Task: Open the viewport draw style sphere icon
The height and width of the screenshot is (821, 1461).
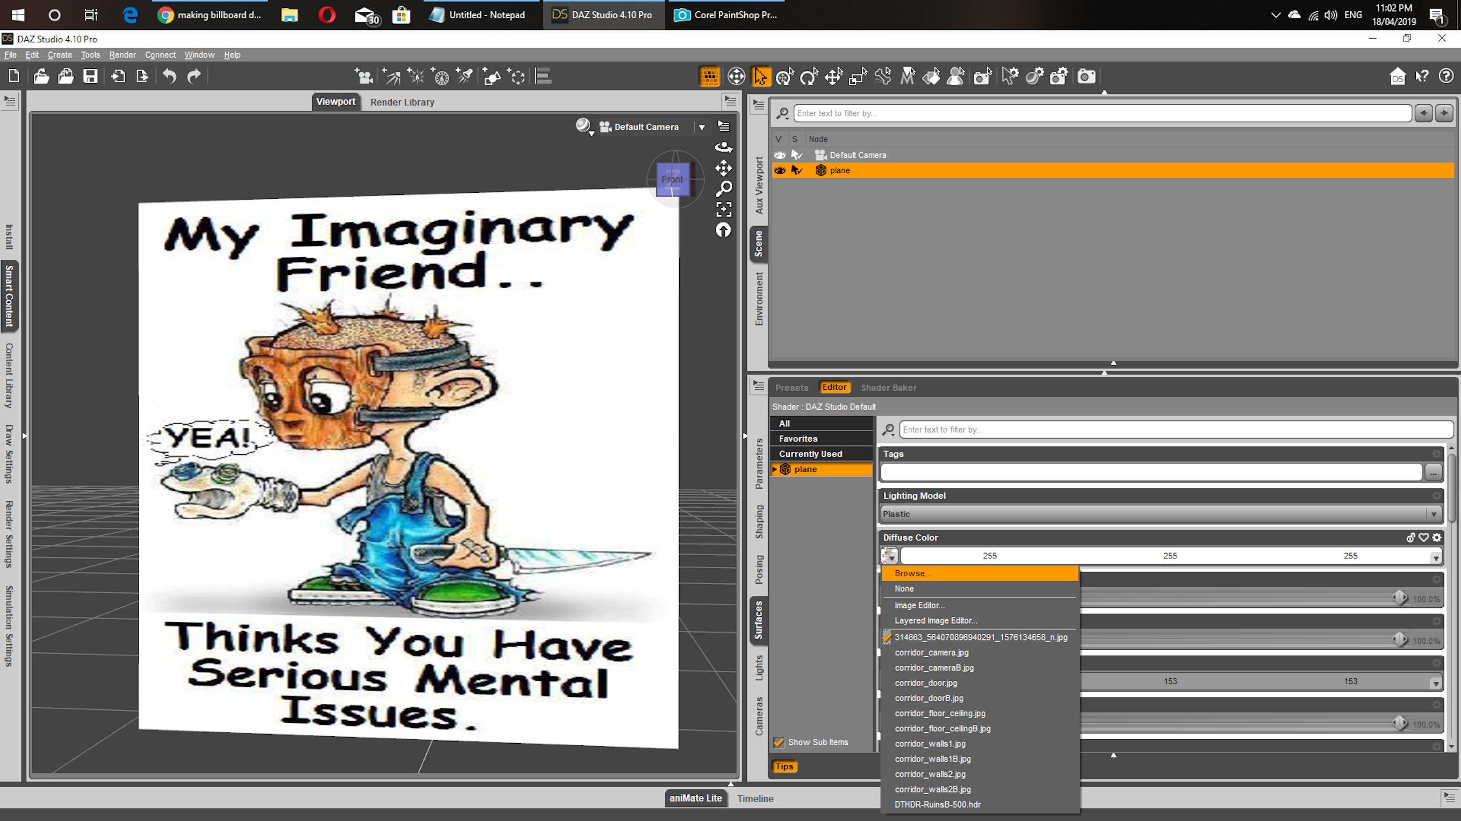Action: (584, 126)
